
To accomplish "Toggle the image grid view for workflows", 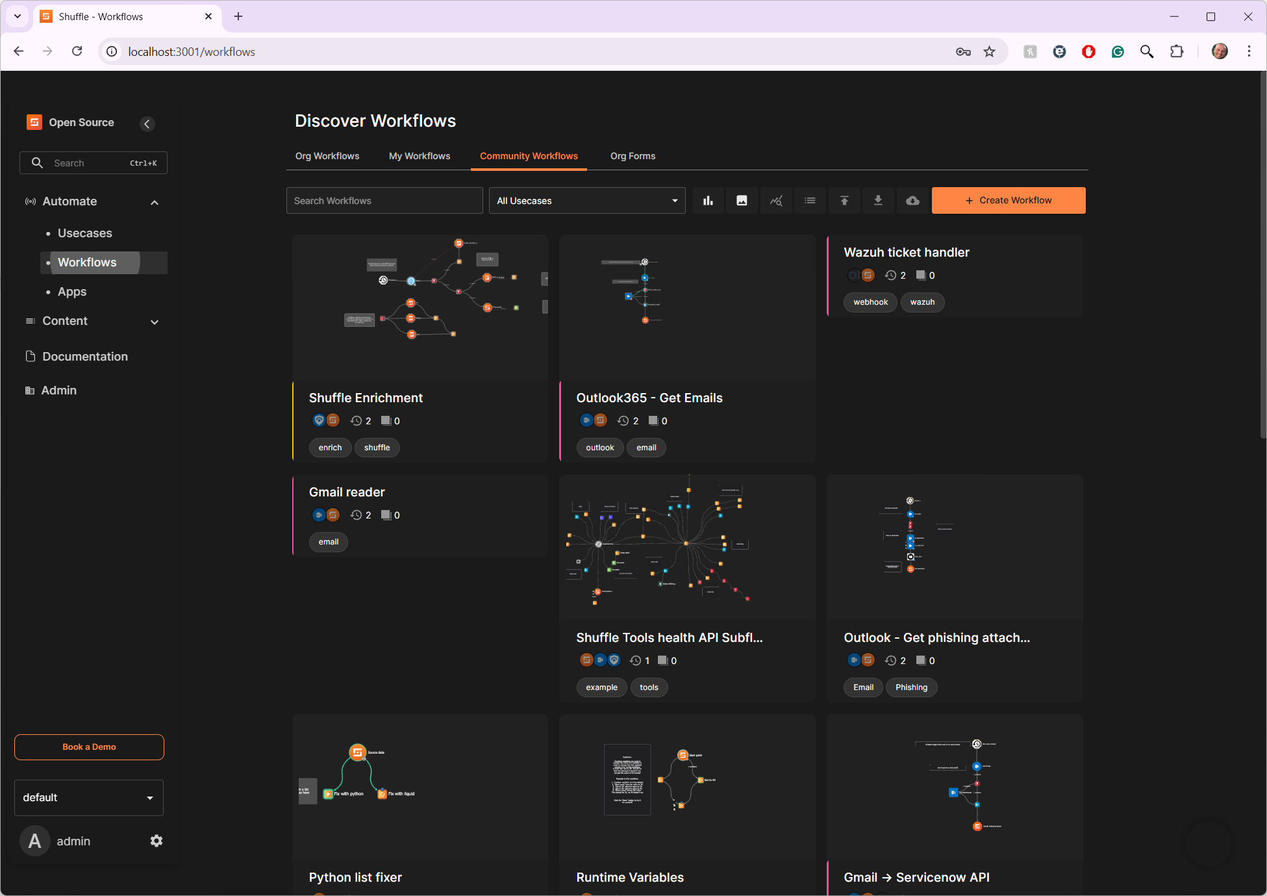I will tap(742, 200).
